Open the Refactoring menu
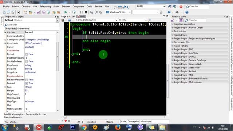 pos(45,7)
